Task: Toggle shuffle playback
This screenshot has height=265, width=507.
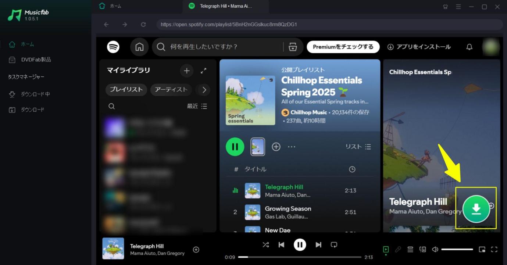Action: coord(265,244)
